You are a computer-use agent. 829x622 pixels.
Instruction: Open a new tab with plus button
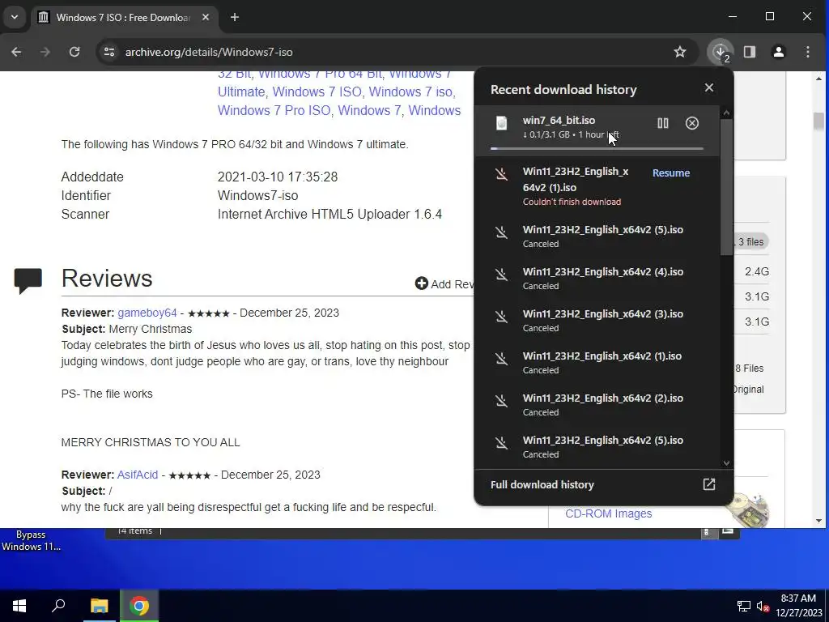(235, 18)
